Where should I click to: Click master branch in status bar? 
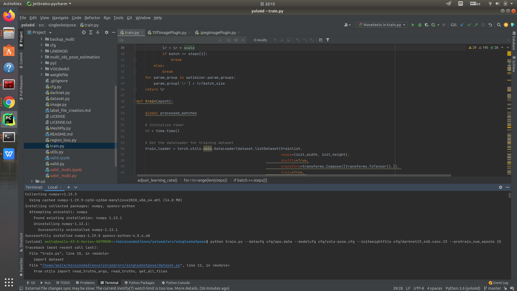[492, 288]
